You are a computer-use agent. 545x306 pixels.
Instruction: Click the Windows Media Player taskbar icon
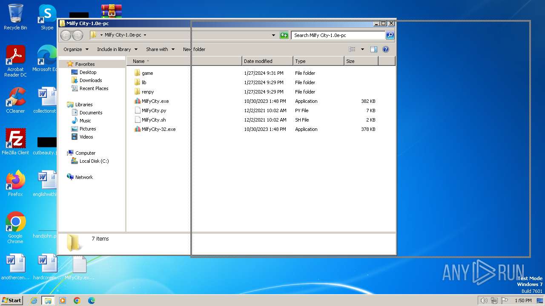point(63,300)
